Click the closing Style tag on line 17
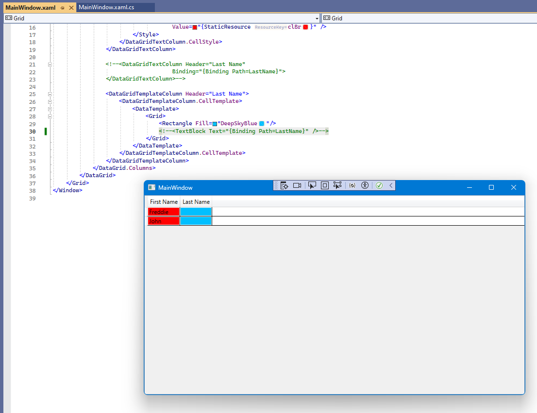This screenshot has width=537, height=413. 146,34
